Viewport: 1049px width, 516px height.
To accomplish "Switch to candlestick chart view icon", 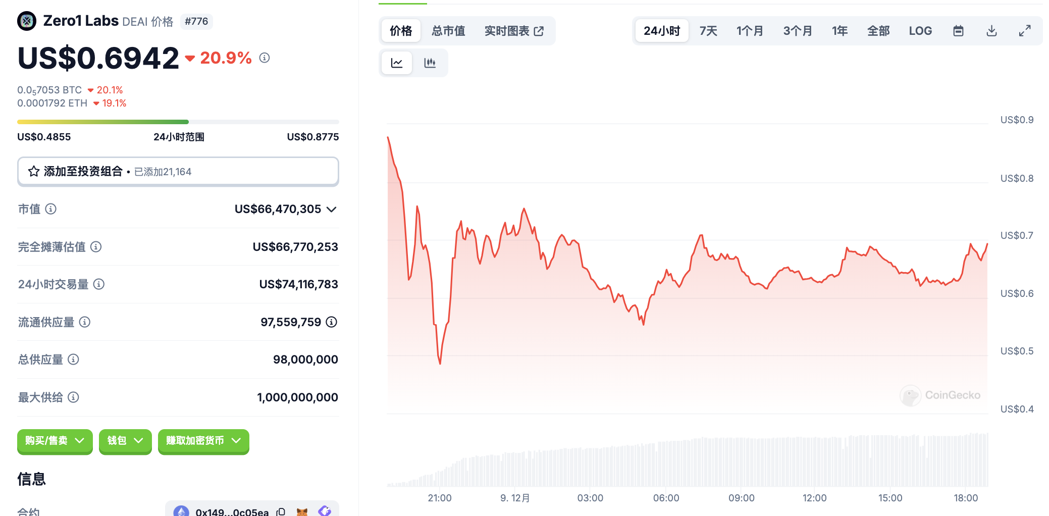I will [x=430, y=63].
